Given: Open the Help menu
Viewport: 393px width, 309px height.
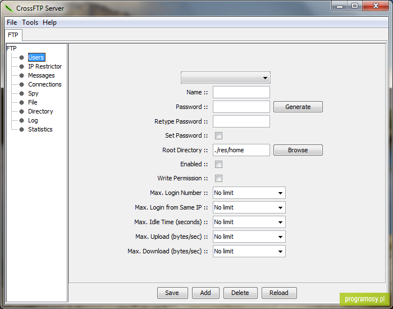Looking at the screenshot, I should (x=49, y=22).
